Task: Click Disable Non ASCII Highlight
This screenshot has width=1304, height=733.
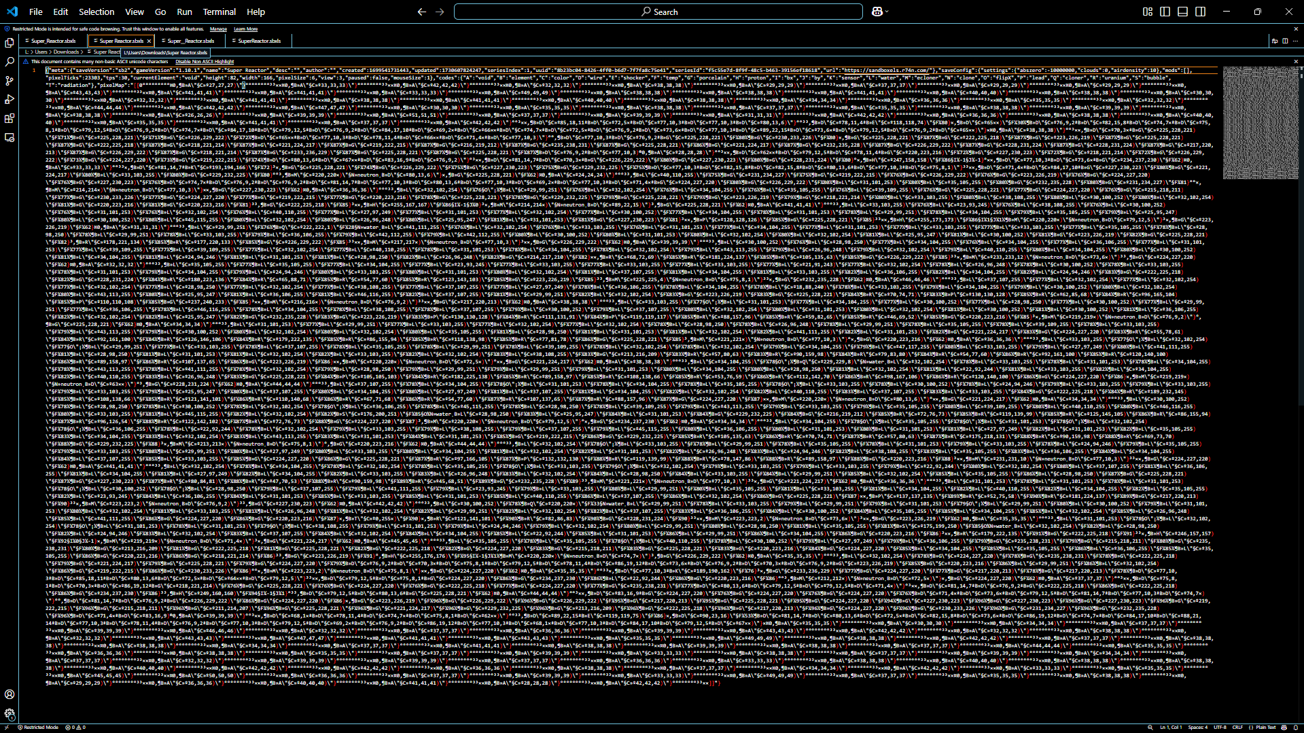Action: pyautogui.click(x=205, y=62)
